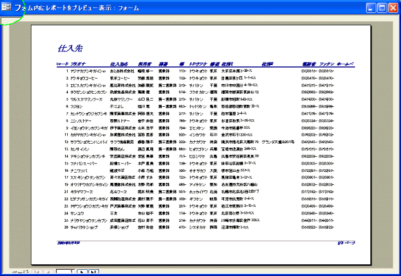Image resolution: width=401 pixels, height=276 pixels.
Task: Go to the previous report page
Action: click(x=49, y=272)
